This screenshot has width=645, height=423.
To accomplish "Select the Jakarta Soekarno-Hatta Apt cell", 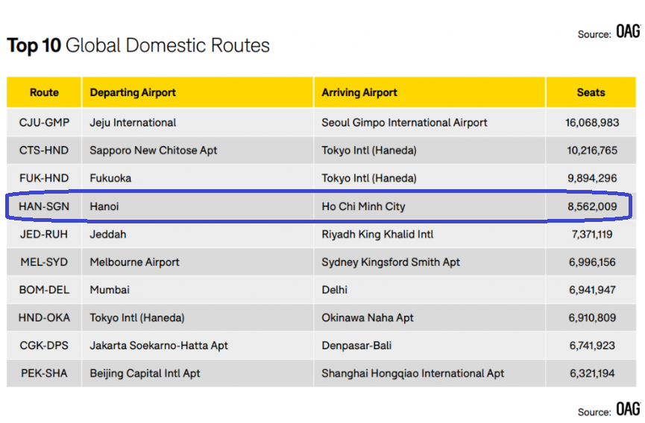I will [x=159, y=346].
